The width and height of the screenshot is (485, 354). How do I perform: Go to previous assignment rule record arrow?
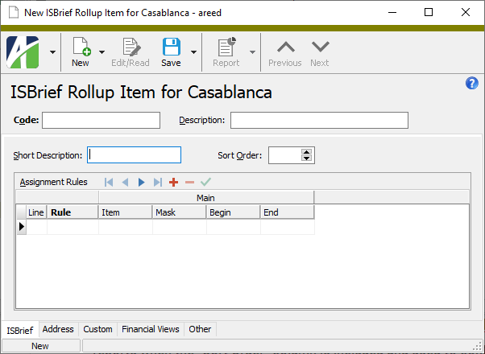pos(125,183)
